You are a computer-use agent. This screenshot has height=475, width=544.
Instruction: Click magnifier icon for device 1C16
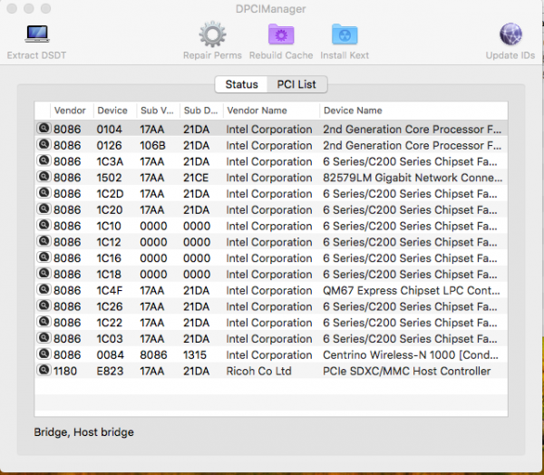[x=44, y=257]
